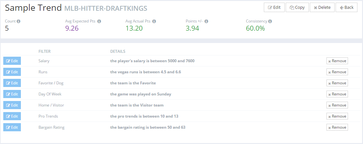Click the info icon next to Avg Actual Pts
Image resolution: width=363 pixels, height=144 pixels.
click(154, 21)
